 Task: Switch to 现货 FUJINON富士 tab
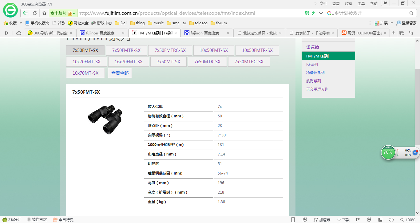click(364, 33)
